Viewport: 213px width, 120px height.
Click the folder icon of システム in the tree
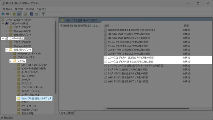pyautogui.click(x=15, y=61)
